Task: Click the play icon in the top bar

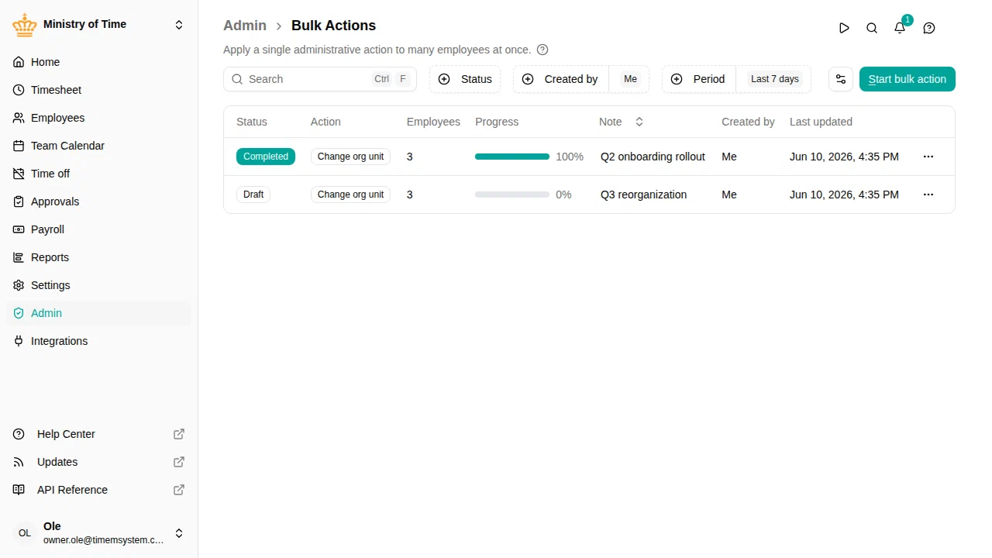Action: 844,28
